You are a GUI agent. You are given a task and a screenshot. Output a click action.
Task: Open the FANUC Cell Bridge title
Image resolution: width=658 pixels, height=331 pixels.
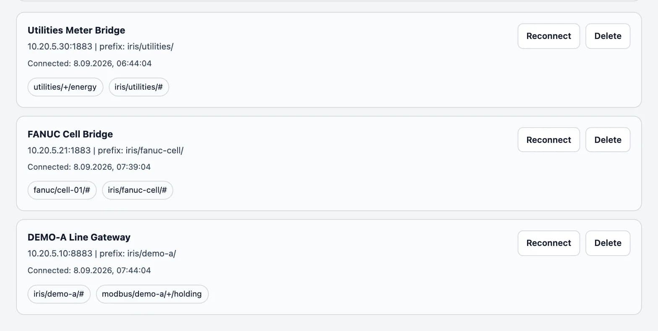point(70,134)
